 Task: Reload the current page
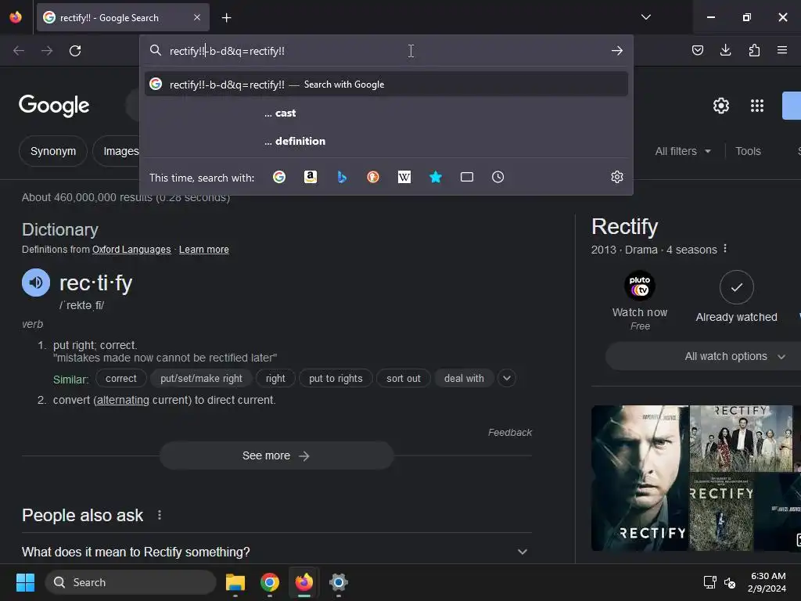(75, 51)
